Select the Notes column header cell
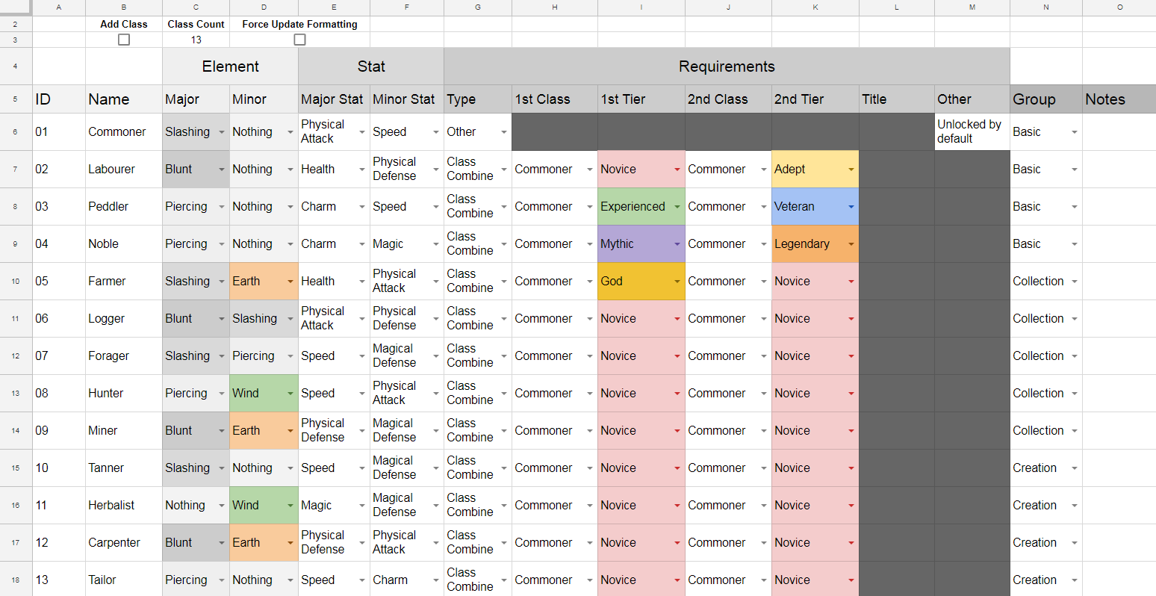This screenshot has width=1156, height=596. pyautogui.click(x=1118, y=99)
